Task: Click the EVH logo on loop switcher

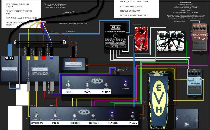Action: click(x=84, y=112)
